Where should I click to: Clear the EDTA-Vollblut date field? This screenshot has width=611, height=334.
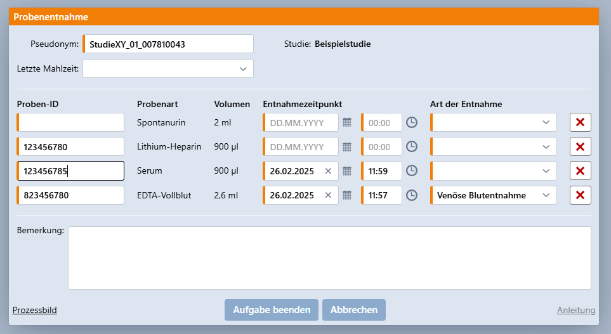click(x=328, y=195)
